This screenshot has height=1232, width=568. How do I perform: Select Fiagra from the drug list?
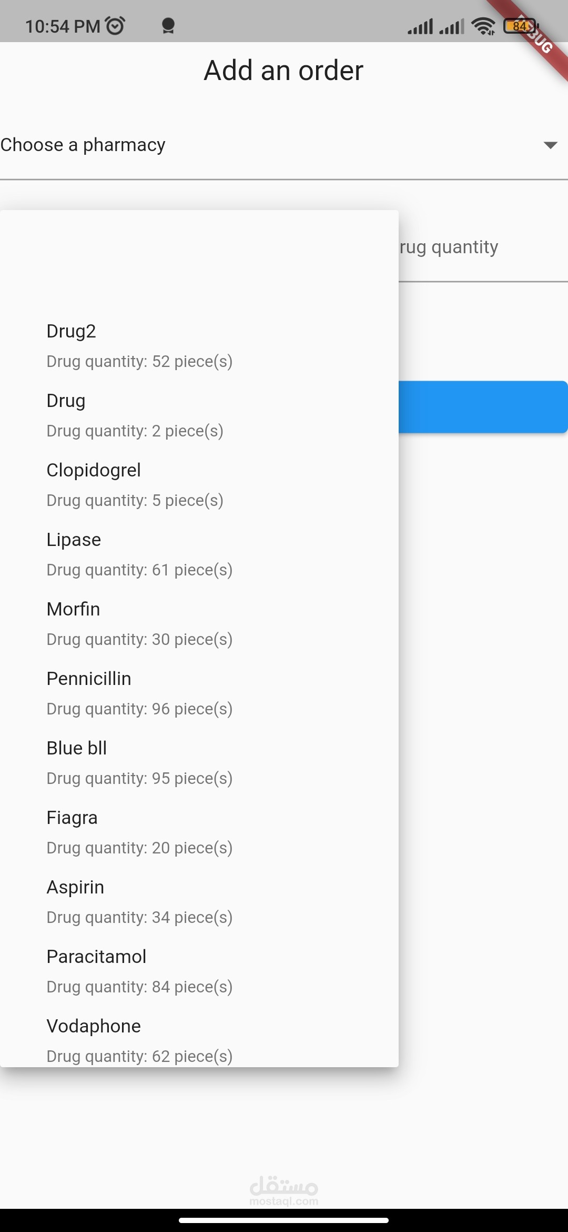(x=139, y=832)
